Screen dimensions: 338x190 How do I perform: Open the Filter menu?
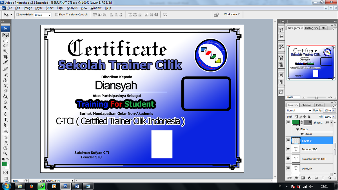[60, 8]
